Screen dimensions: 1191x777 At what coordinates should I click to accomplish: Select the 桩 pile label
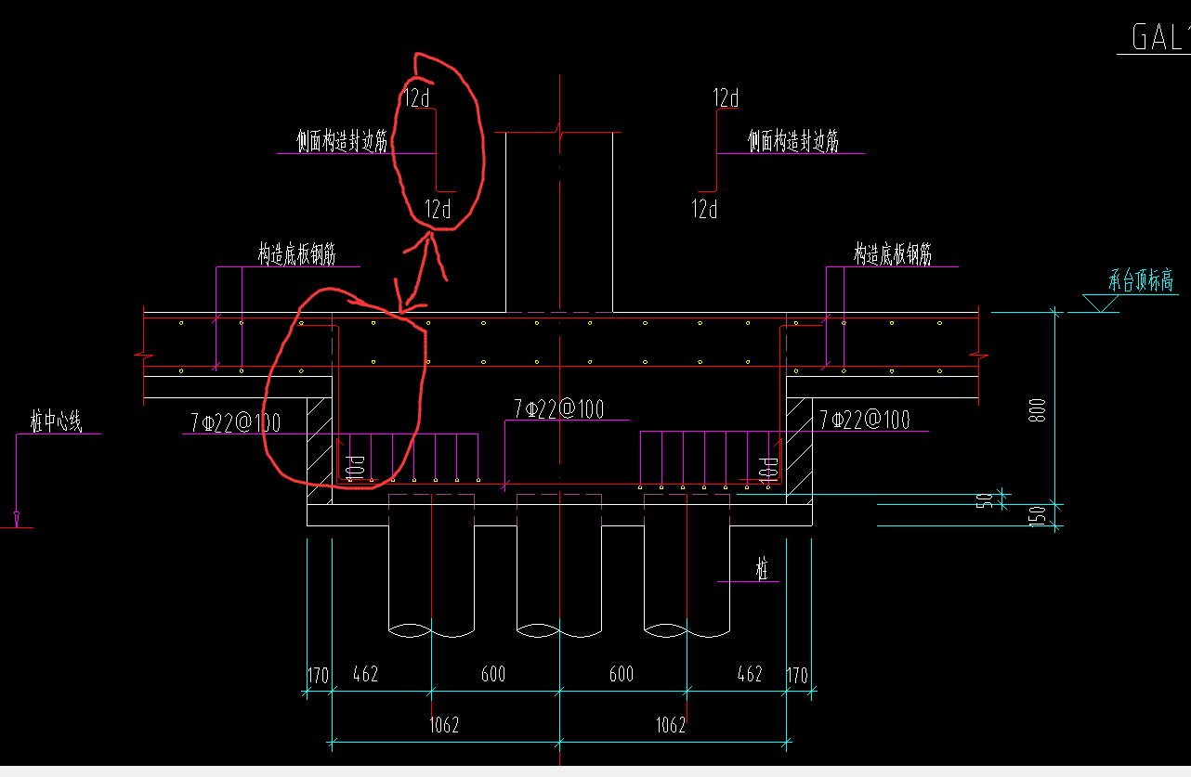coord(762,570)
